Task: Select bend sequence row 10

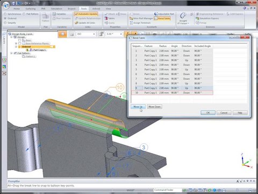Action: click(x=172, y=93)
